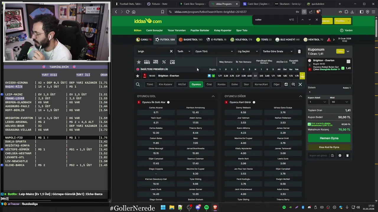Select the Alt/Üst market filter
This screenshot has width=378, height=212.
point(182,85)
